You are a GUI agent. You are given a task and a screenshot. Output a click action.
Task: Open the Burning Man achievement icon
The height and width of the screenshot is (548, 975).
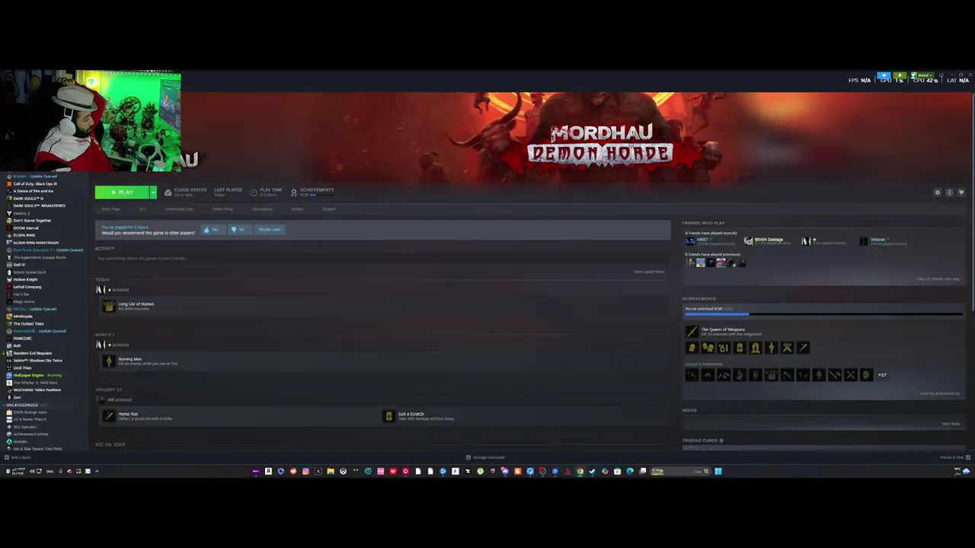point(109,362)
